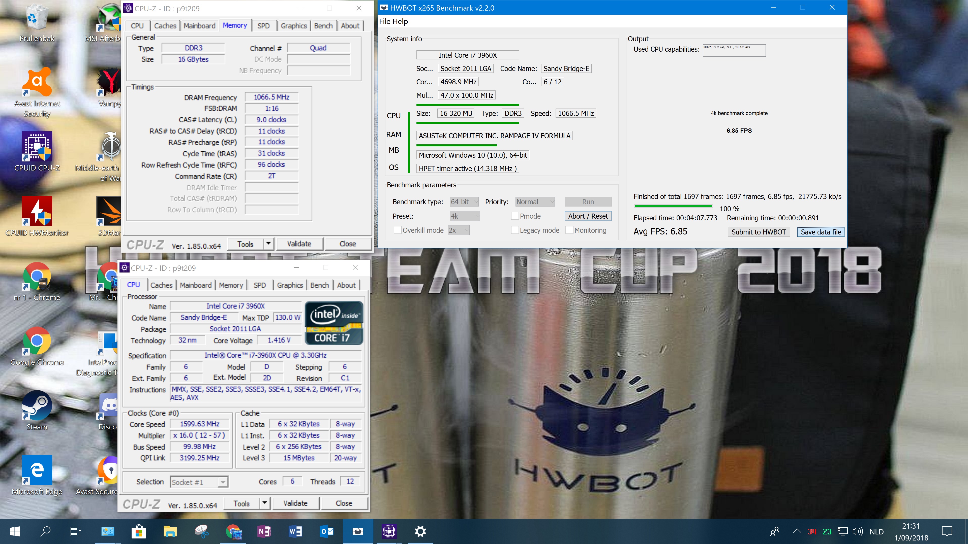The image size is (968, 544).
Task: Open the Windows Start menu
Action: click(x=15, y=532)
